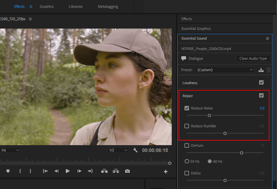Image resolution: width=277 pixels, height=189 pixels.
Task: Click the Extract button
Action: point(116,171)
